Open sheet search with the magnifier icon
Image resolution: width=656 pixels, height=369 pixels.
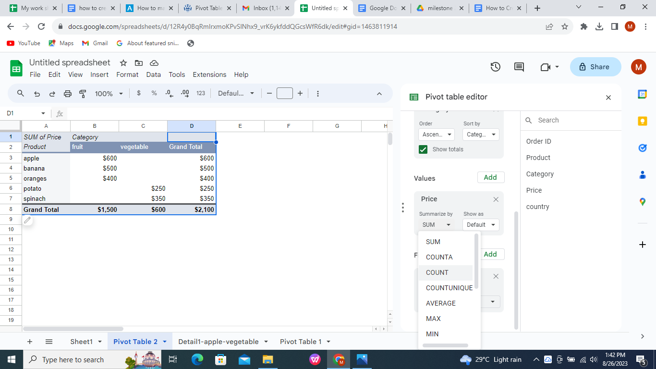click(21, 93)
